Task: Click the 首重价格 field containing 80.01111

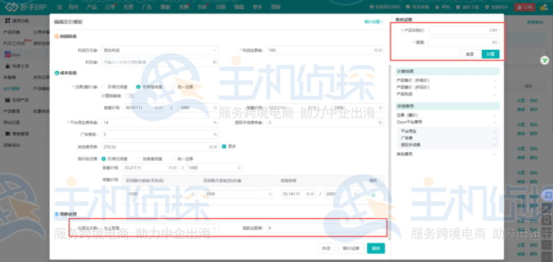Action: [144, 108]
